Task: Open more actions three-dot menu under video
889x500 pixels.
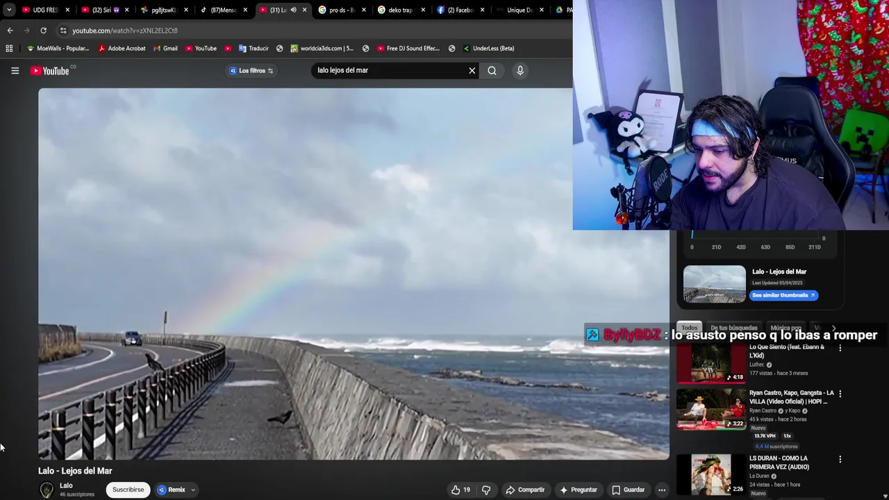Action: [x=662, y=490]
